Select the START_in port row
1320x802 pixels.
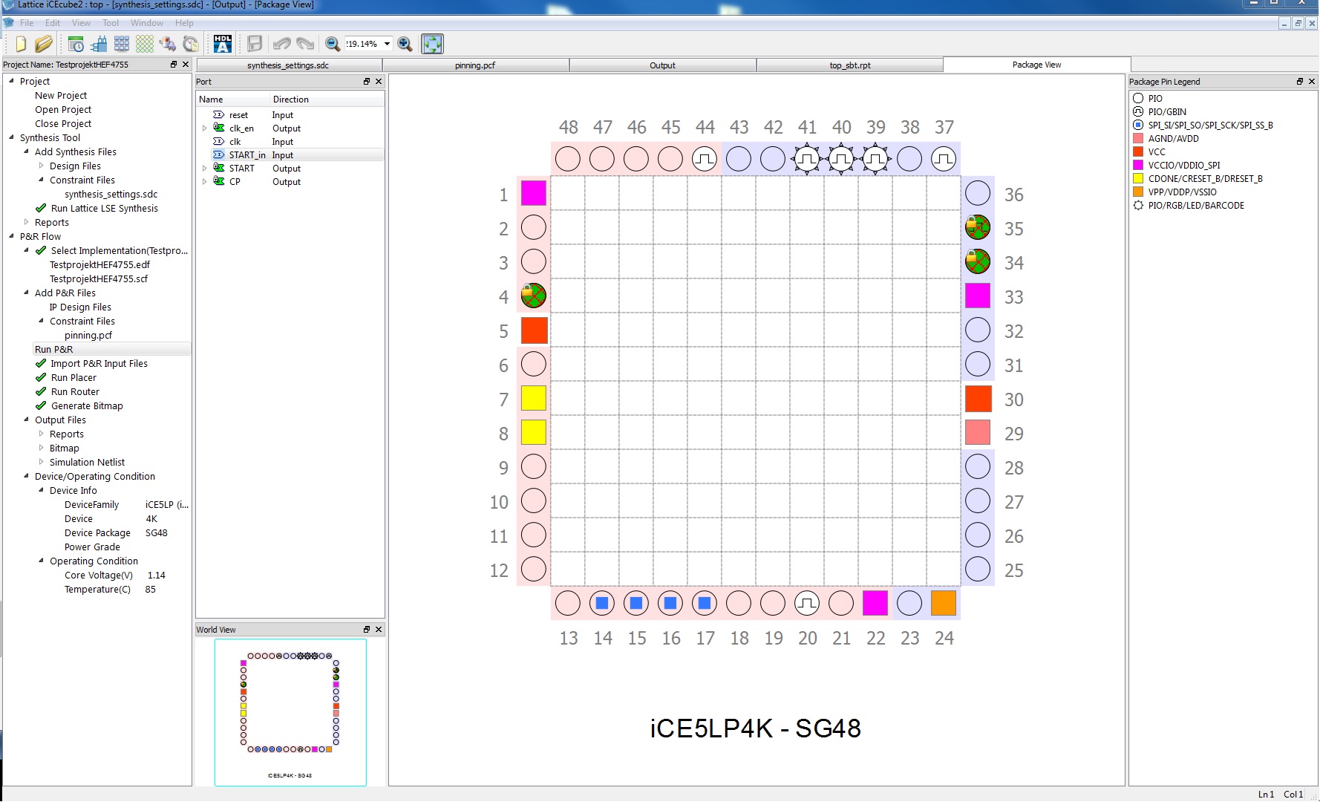click(x=290, y=155)
